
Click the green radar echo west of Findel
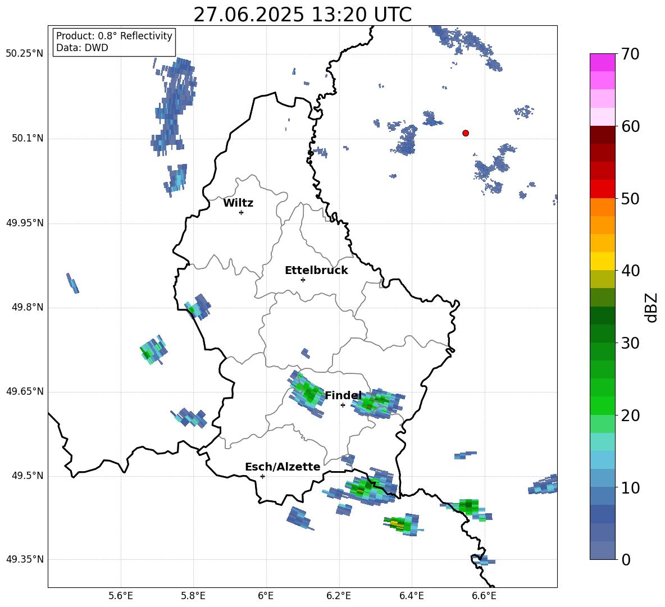coord(307,394)
